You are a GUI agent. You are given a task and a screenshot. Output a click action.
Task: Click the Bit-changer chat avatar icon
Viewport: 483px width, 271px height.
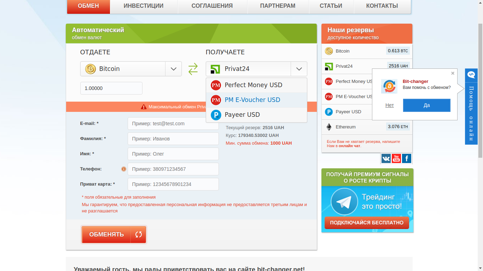[x=389, y=86]
